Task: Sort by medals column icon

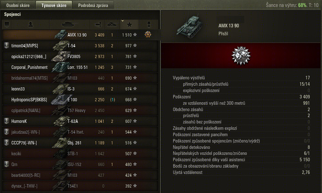Action: pos(149,24)
